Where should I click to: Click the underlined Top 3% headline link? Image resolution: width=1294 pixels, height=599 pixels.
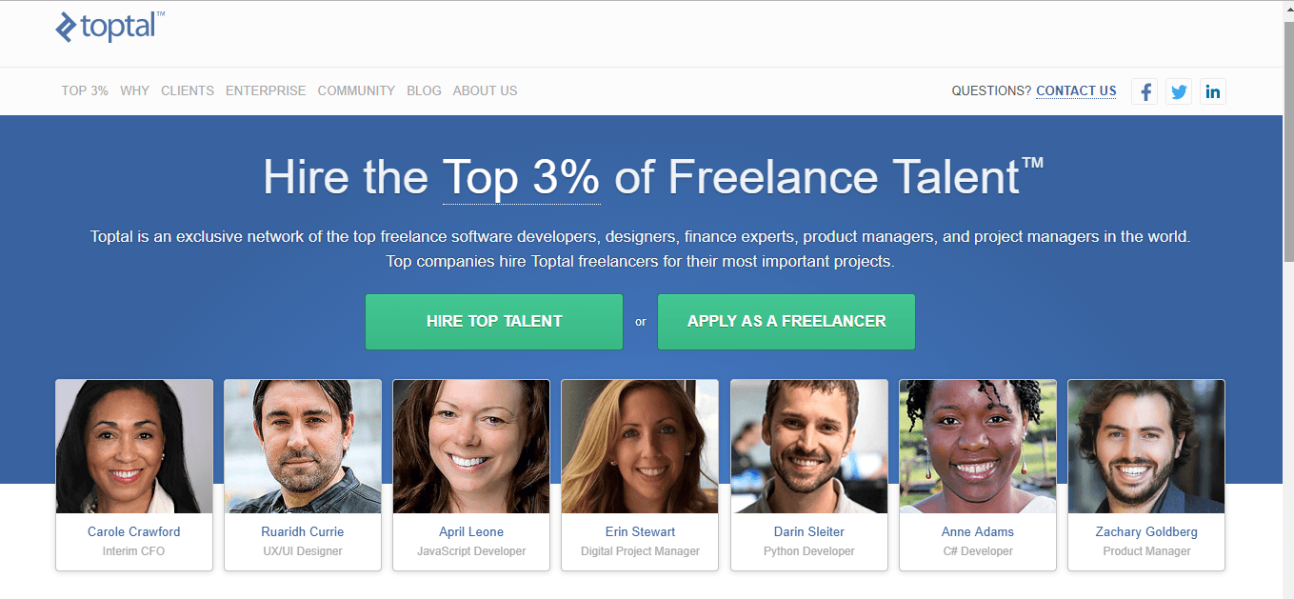(x=521, y=177)
